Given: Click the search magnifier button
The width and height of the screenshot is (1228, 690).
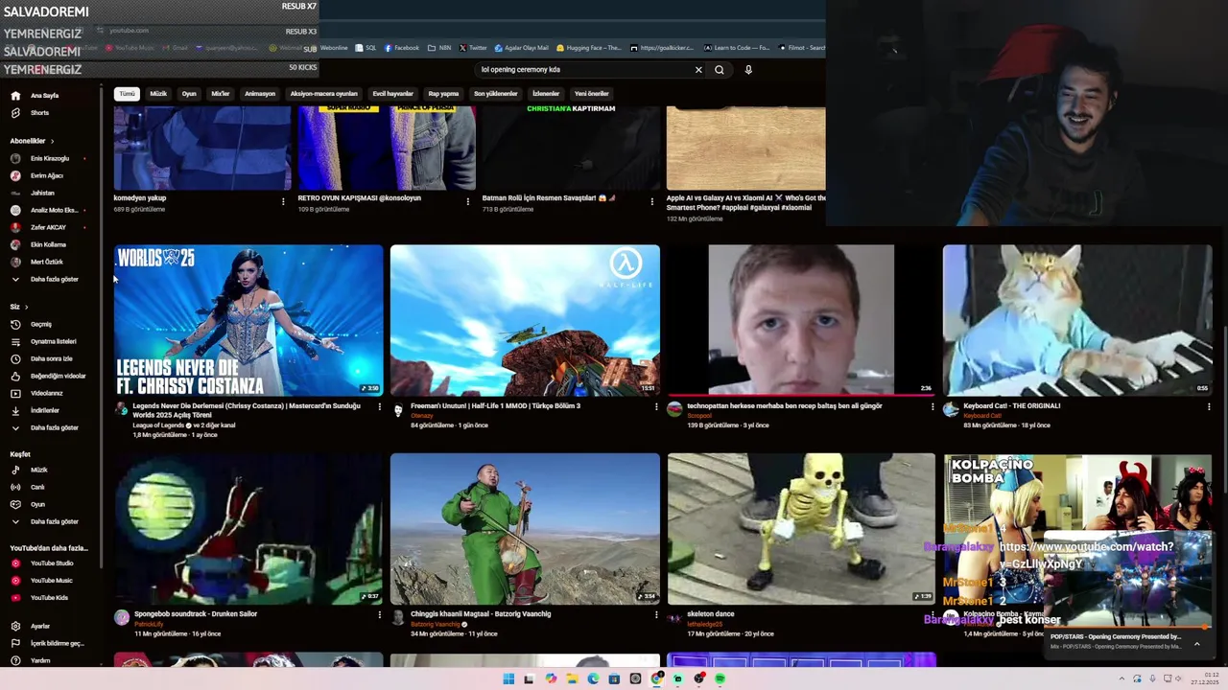Looking at the screenshot, I should pos(719,70).
